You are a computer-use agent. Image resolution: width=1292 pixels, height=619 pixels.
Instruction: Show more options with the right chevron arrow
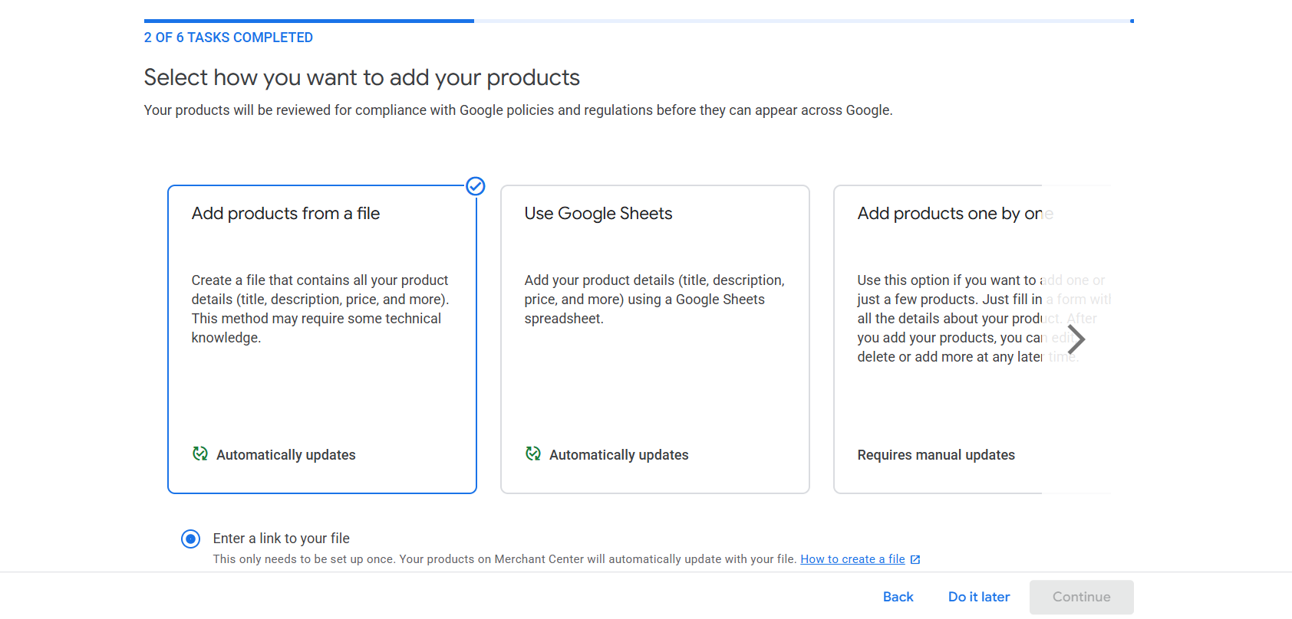click(1076, 339)
